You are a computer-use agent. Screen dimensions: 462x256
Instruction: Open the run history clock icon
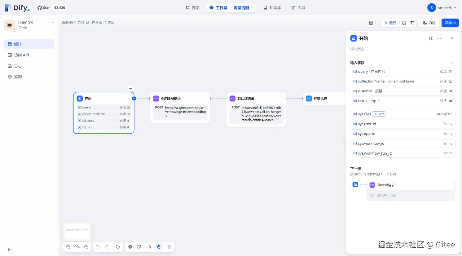point(404,23)
